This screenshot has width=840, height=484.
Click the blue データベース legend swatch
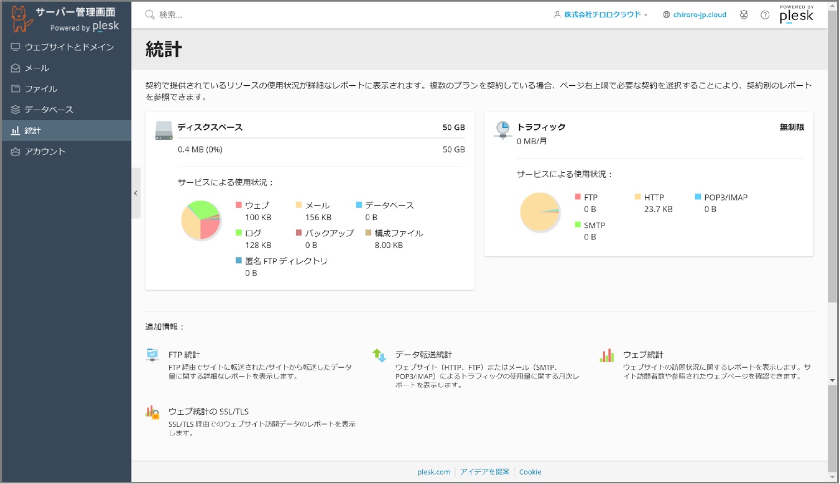359,205
